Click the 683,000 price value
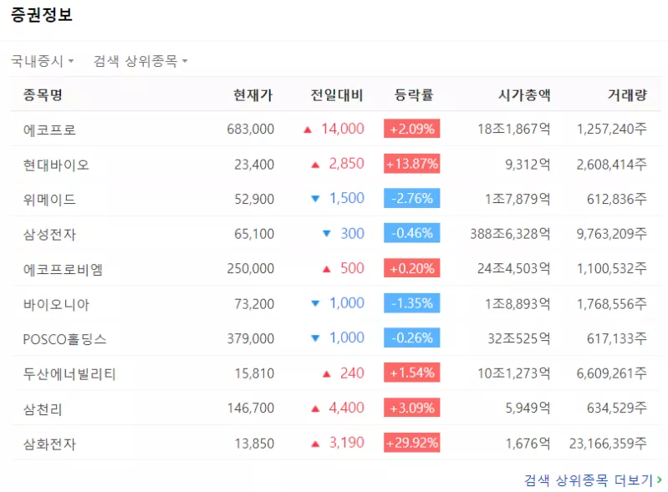The height and width of the screenshot is (492, 668). click(x=250, y=129)
